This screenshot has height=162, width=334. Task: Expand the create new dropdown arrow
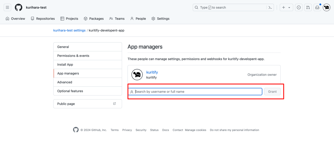(289, 8)
